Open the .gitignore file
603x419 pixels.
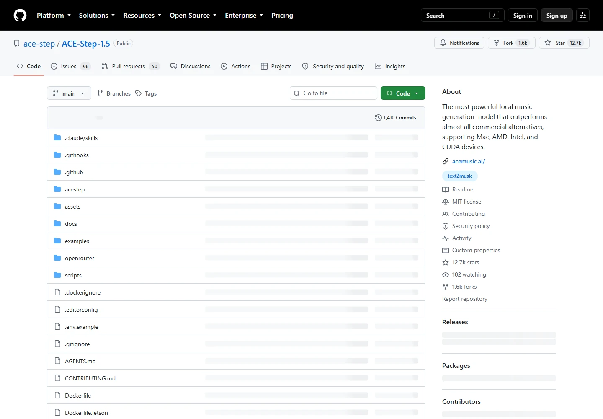point(77,344)
